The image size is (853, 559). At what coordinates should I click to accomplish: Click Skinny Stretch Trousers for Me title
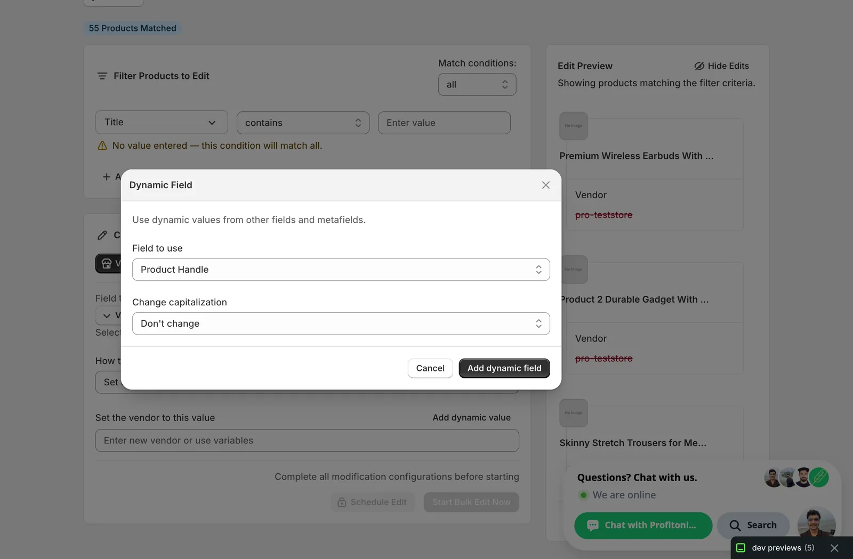pyautogui.click(x=633, y=443)
